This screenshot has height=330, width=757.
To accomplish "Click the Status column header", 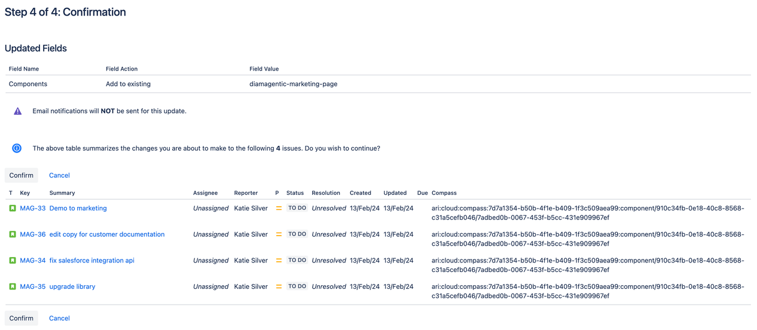I will coord(295,193).
